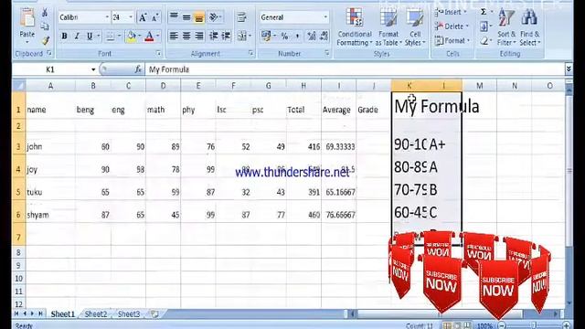Open Cell Styles gallery
Image resolution: width=585 pixels, height=329 pixels.
[415, 27]
